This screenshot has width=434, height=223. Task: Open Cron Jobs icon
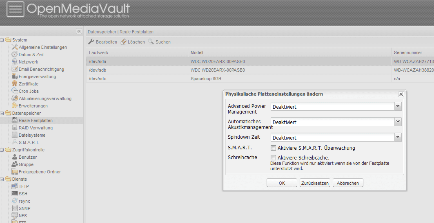[x=15, y=91]
